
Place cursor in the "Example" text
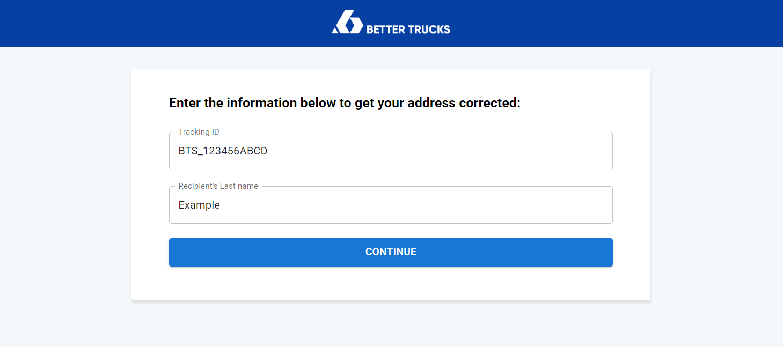(199, 205)
